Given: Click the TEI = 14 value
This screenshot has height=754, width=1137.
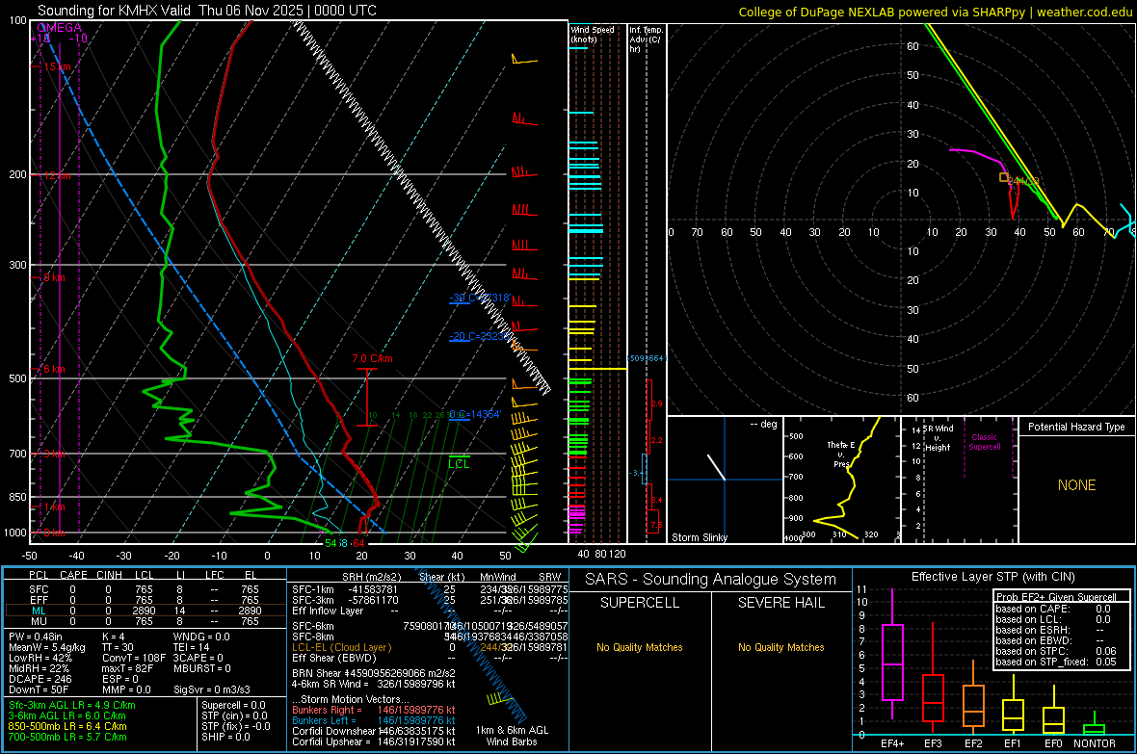Looking at the screenshot, I should click(x=192, y=647).
